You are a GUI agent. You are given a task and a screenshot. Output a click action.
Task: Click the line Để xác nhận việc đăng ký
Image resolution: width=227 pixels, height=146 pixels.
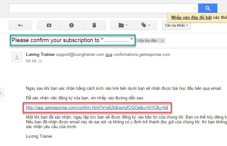(x=85, y=98)
